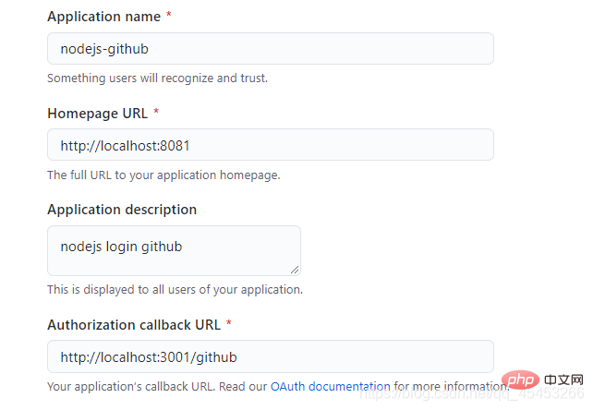Viewport: 593px width, 410px height.
Task: Click the asterisk after Authorization callback URL
Action: click(x=228, y=324)
